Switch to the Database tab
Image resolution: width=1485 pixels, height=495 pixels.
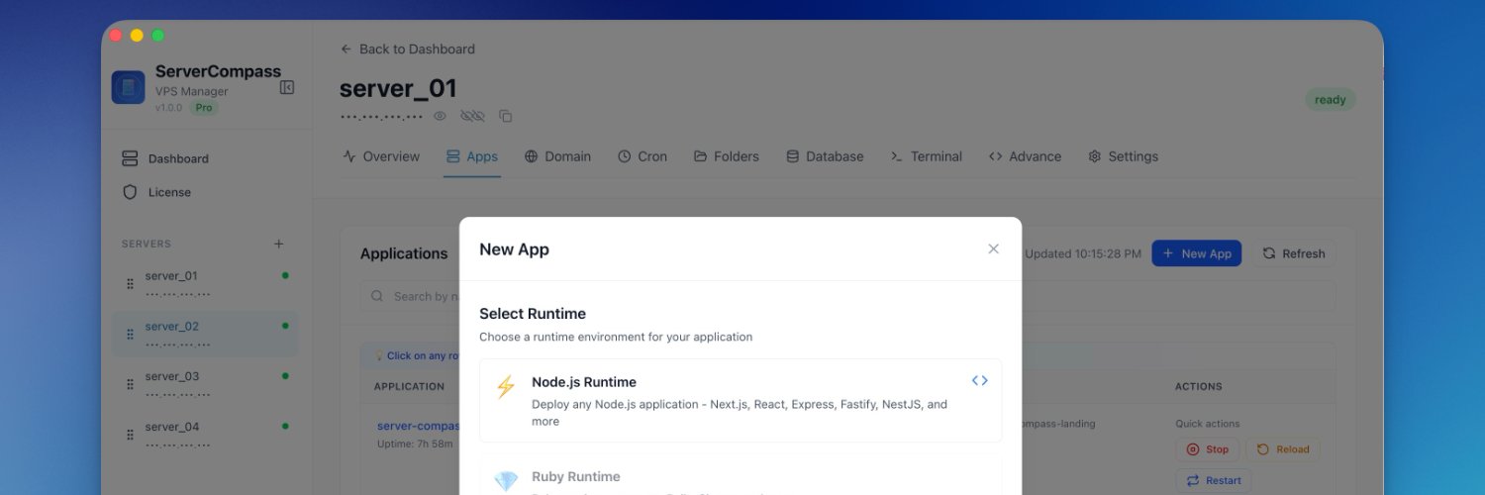coord(825,156)
